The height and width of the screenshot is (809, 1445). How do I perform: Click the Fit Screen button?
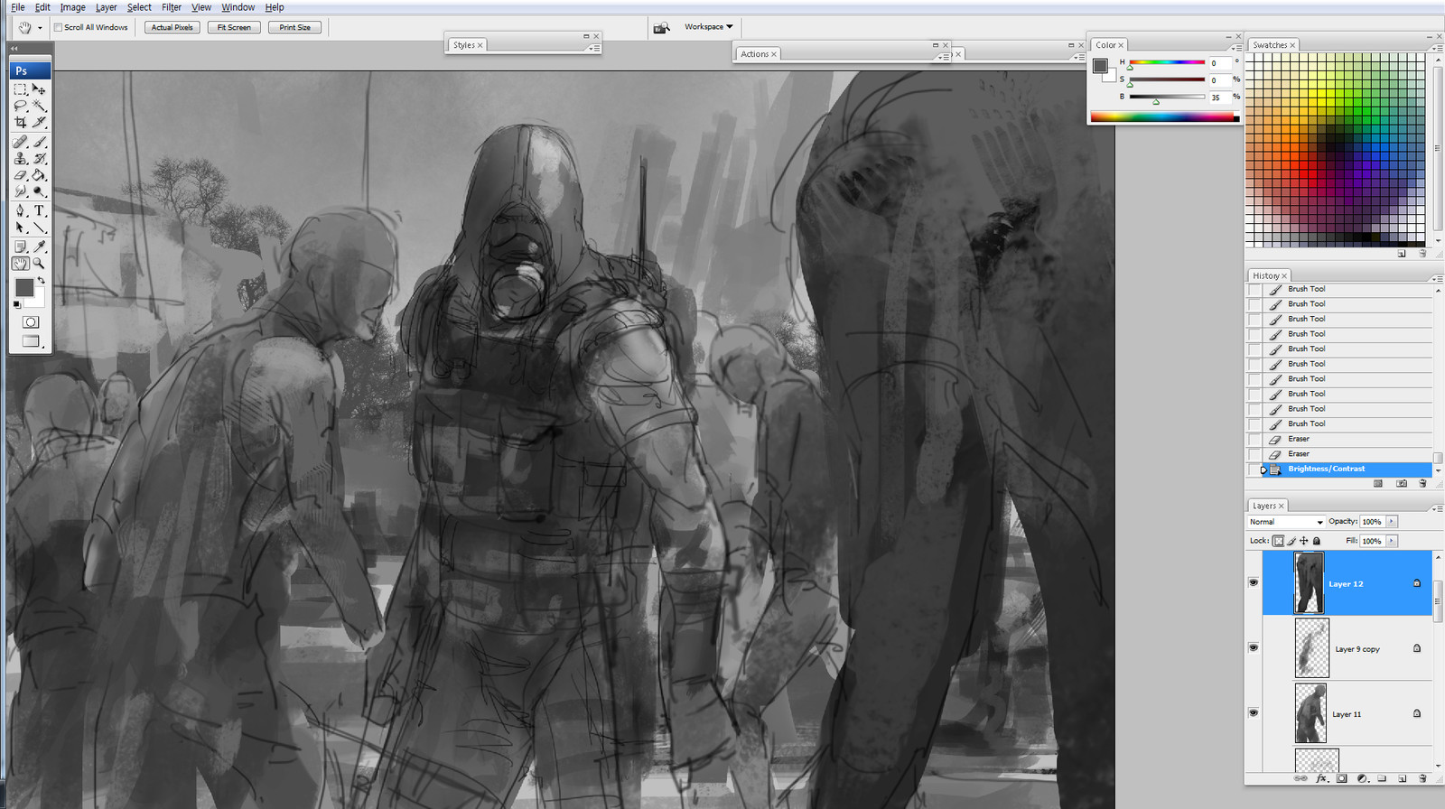[x=234, y=28]
